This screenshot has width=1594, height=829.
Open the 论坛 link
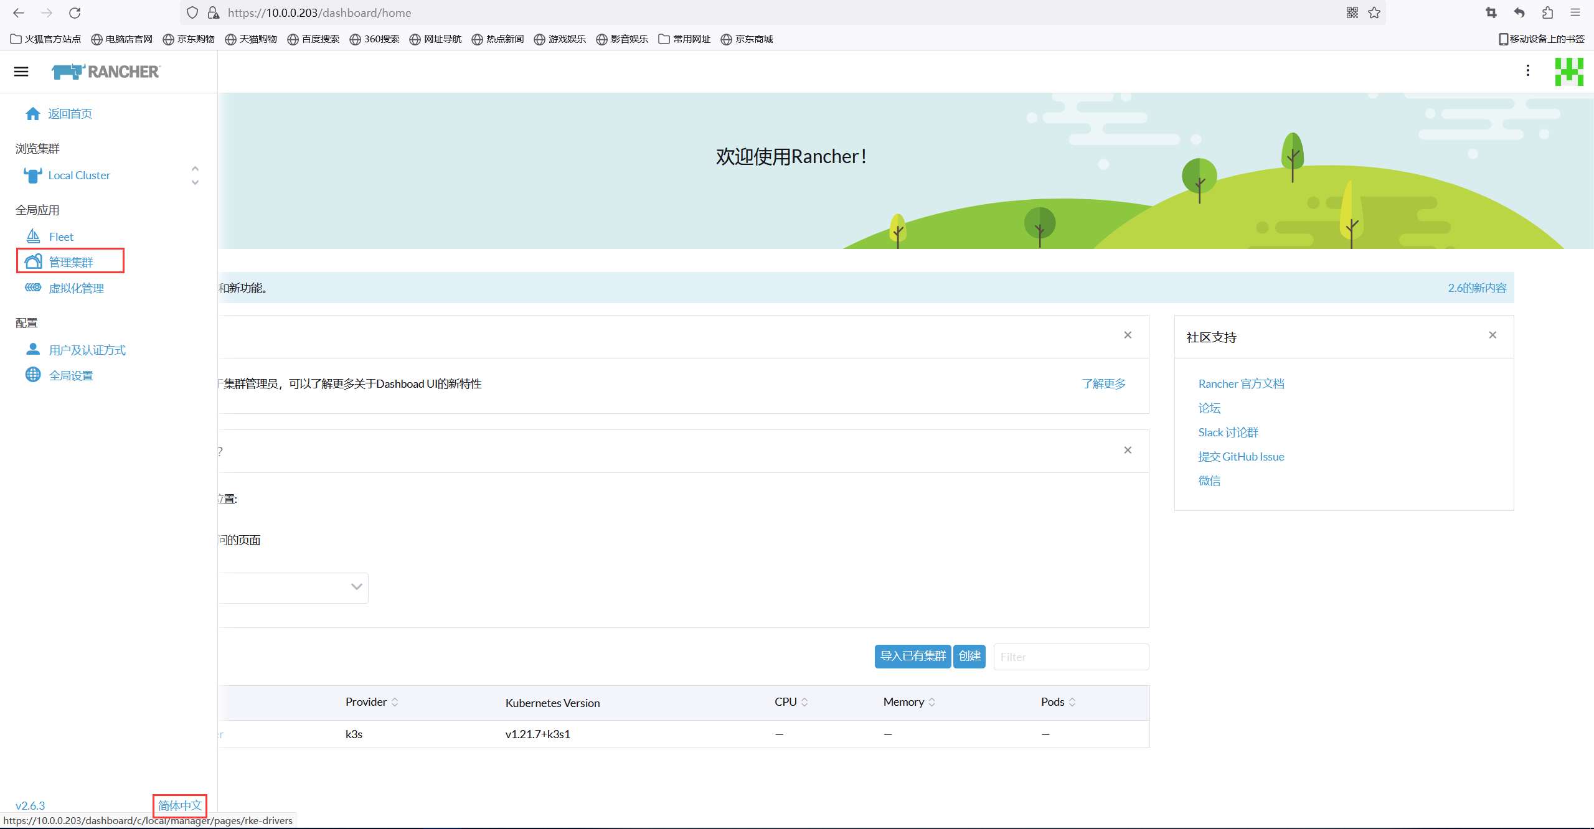[x=1209, y=408]
